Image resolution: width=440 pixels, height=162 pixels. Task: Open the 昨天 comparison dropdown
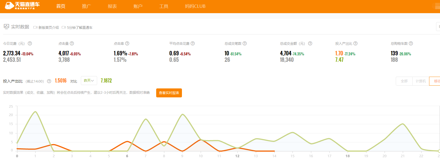point(89,81)
